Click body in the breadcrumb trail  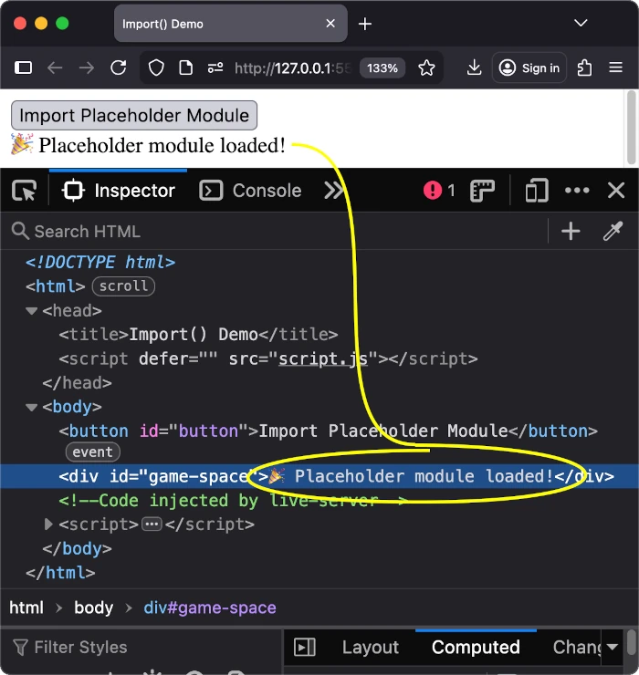[x=93, y=607]
